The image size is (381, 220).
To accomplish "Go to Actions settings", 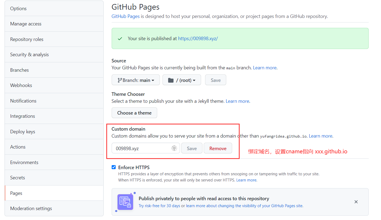I will point(54,147).
